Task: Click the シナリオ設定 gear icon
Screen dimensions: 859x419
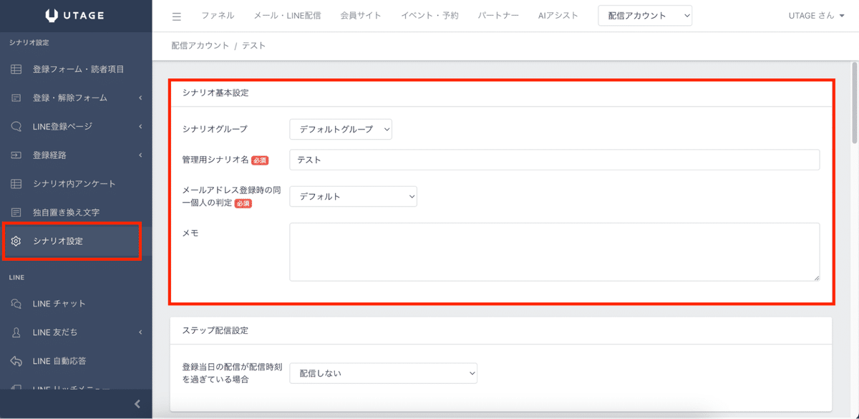Action: coord(16,241)
